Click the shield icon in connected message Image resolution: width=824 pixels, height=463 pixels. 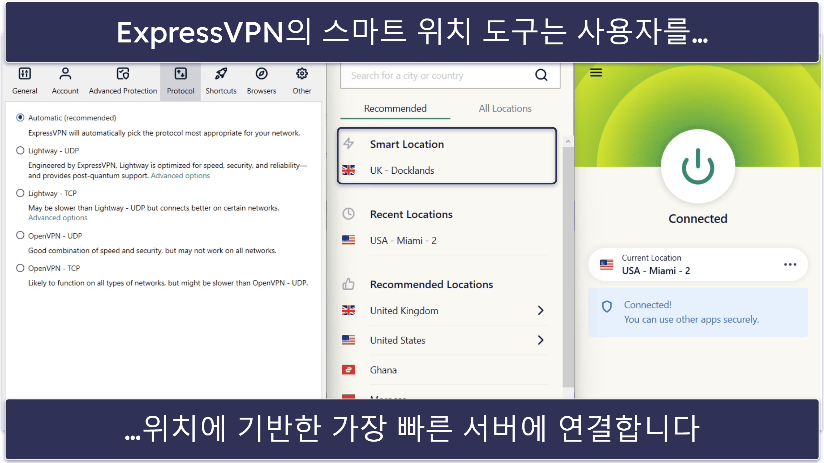(x=607, y=307)
